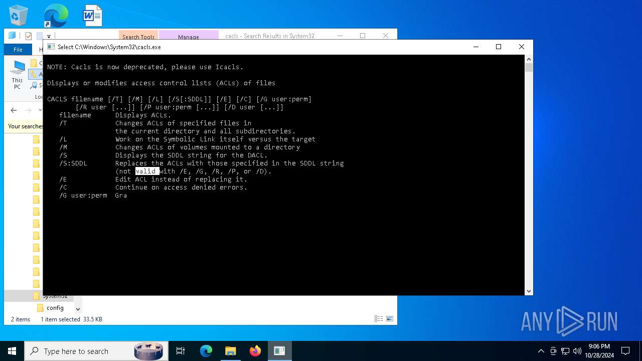642x361 pixels.
Task: Maximize the cacls.exe console window
Action: [499, 47]
